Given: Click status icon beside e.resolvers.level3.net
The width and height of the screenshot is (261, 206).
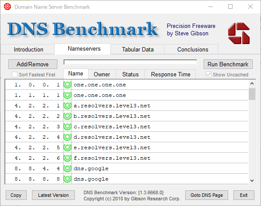Looking at the screenshot, I should 67,148.
